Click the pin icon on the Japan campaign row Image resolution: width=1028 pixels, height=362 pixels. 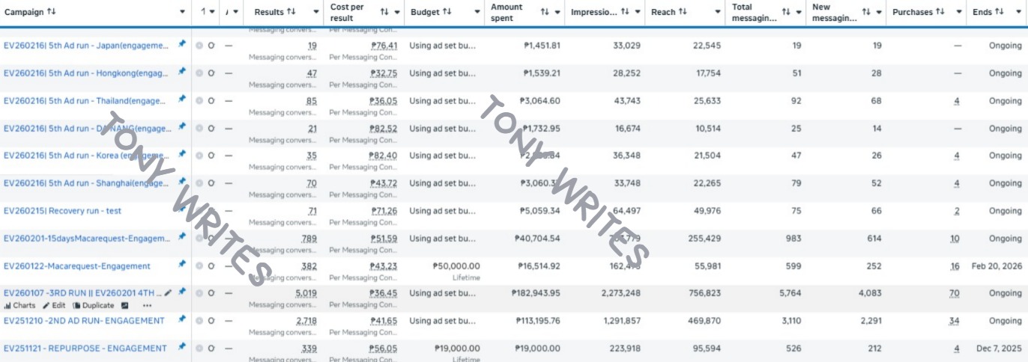182,44
